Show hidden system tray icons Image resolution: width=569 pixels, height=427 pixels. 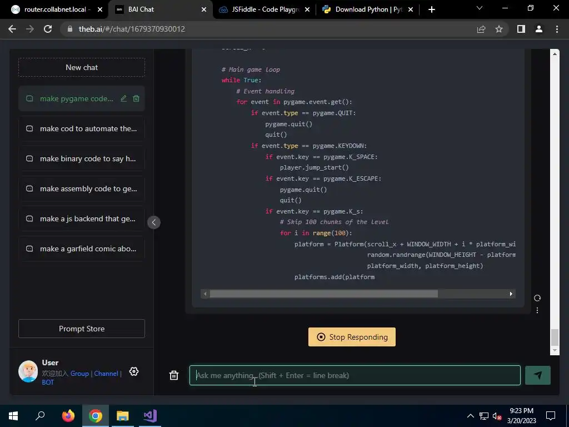pos(470,416)
